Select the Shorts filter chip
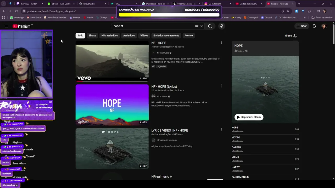335x188 pixels. 92,36
